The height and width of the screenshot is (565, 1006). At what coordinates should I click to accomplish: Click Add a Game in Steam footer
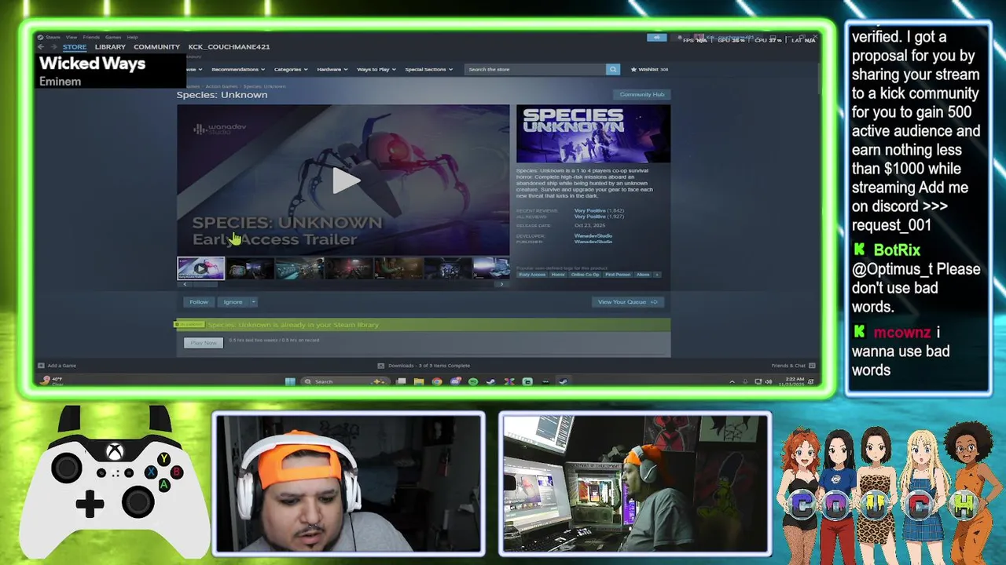click(57, 366)
